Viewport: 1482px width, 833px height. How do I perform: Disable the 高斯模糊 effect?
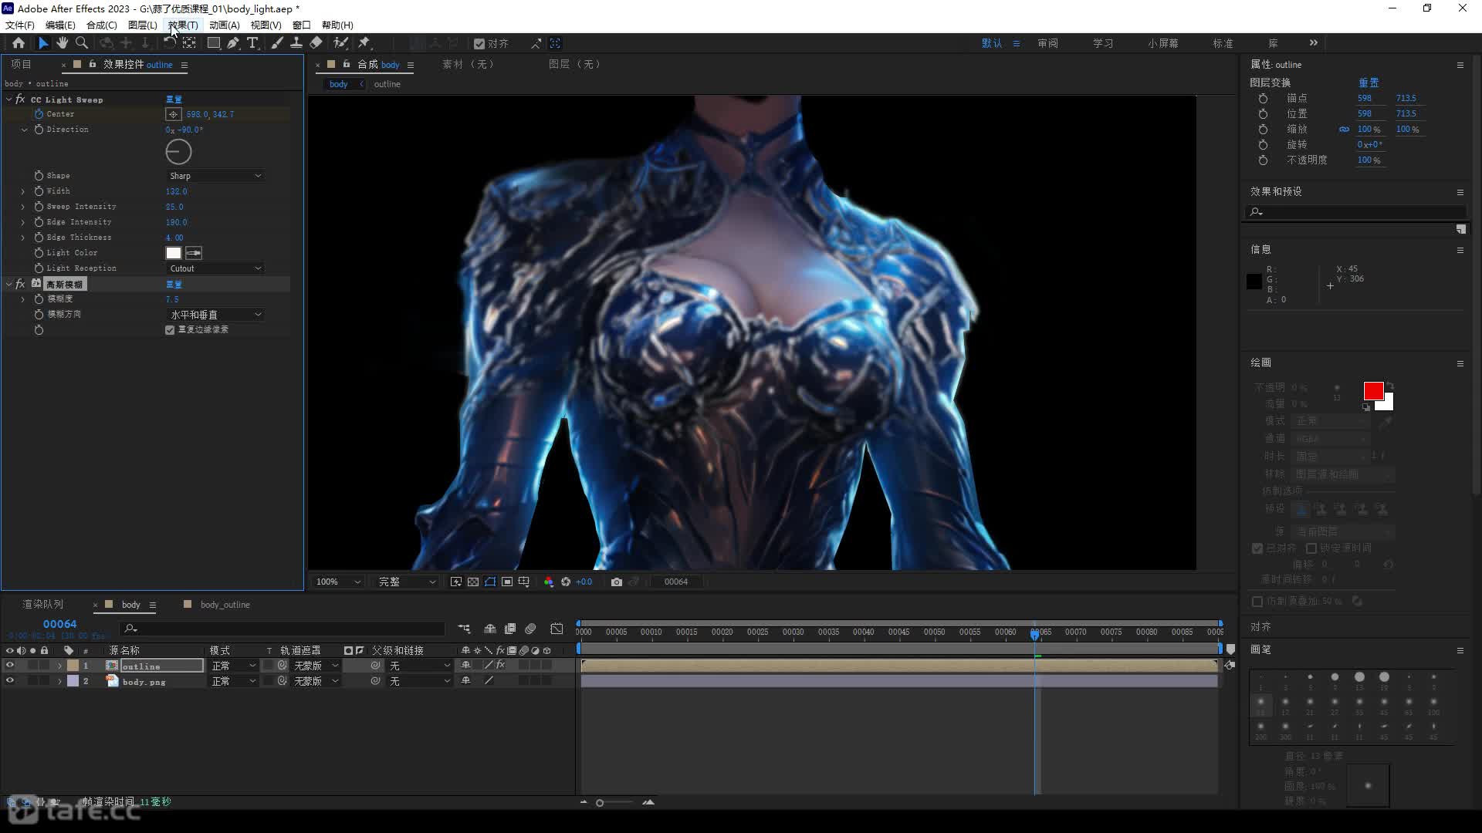click(x=20, y=285)
